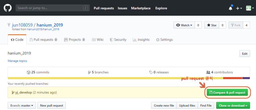256x110 pixels.
Task: Switch to the Insights tab
Action: tap(141, 39)
